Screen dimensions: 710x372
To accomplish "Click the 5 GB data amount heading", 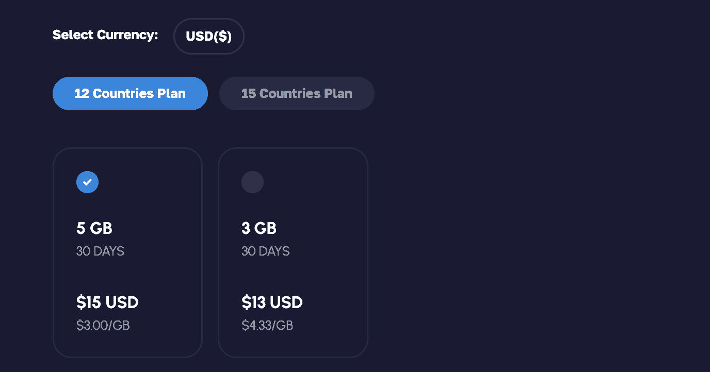I will (x=94, y=228).
